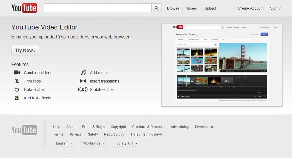Click the gray YouTube logo in footer

click(24, 130)
